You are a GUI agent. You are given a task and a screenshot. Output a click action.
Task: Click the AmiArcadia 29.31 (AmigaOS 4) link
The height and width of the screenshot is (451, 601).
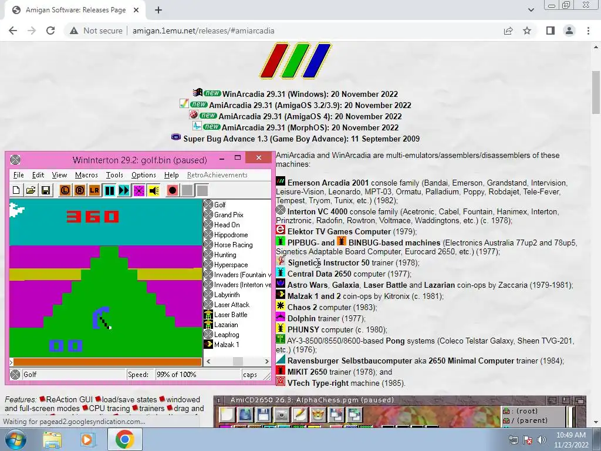coord(310,116)
